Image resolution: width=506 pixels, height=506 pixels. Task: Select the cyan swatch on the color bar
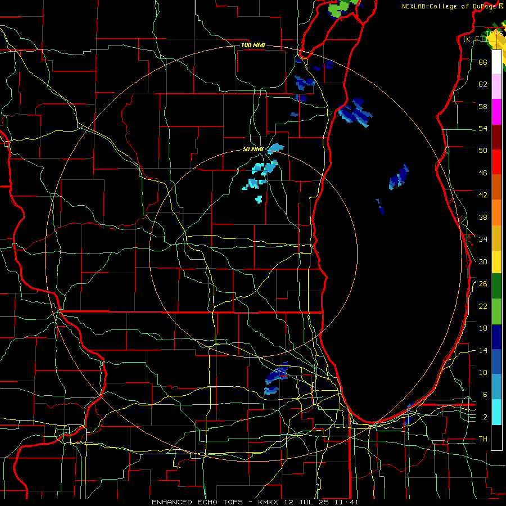[x=496, y=412]
